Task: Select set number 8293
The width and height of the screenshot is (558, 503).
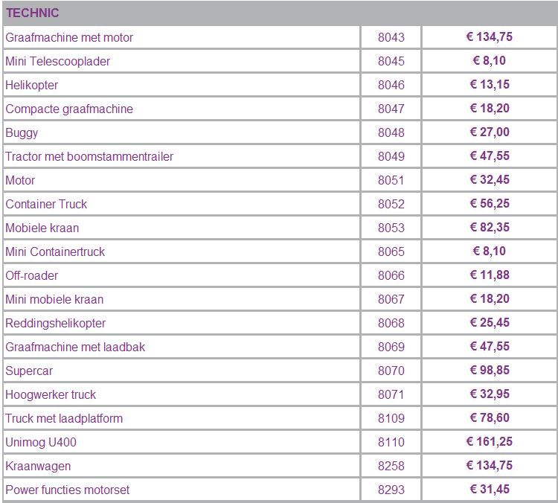Action: 391,490
